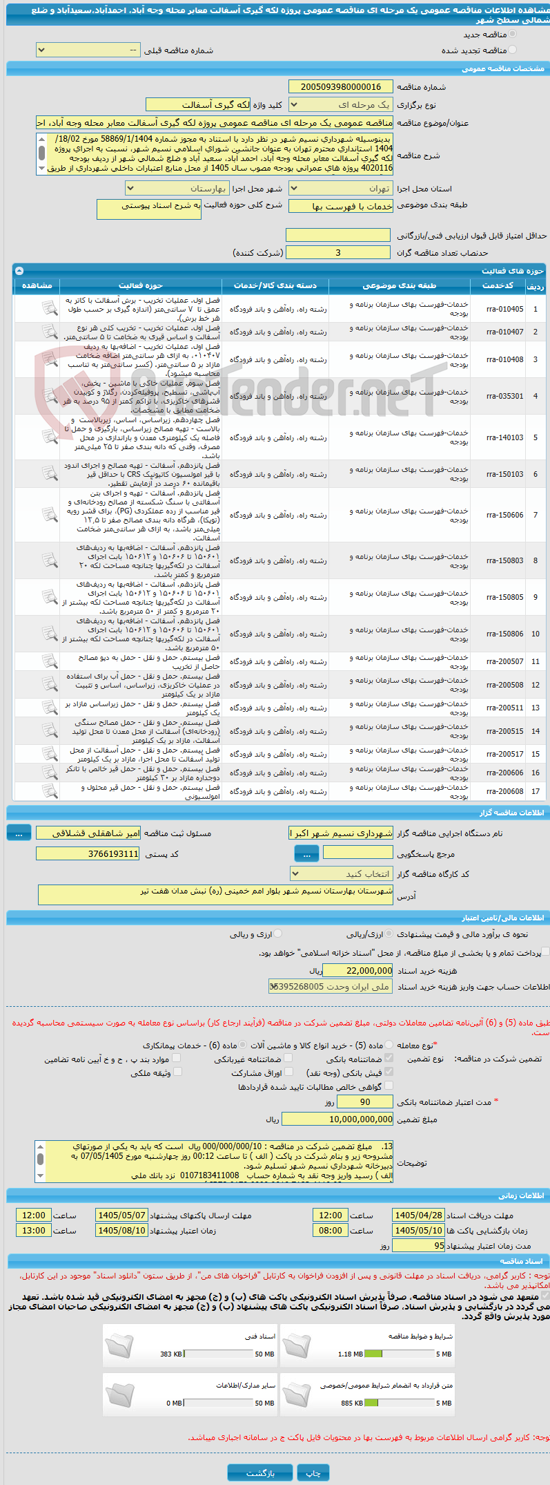The height and width of the screenshot is (1485, 550).
Task: Collapse the حوزه های فعالیت section
Action: click(19, 271)
